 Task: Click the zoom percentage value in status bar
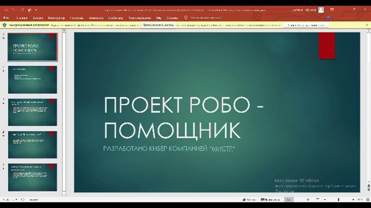(x=360, y=200)
